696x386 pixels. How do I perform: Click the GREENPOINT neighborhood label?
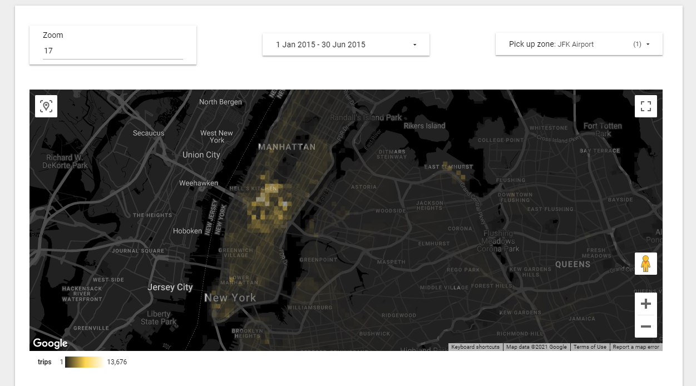[x=319, y=260]
